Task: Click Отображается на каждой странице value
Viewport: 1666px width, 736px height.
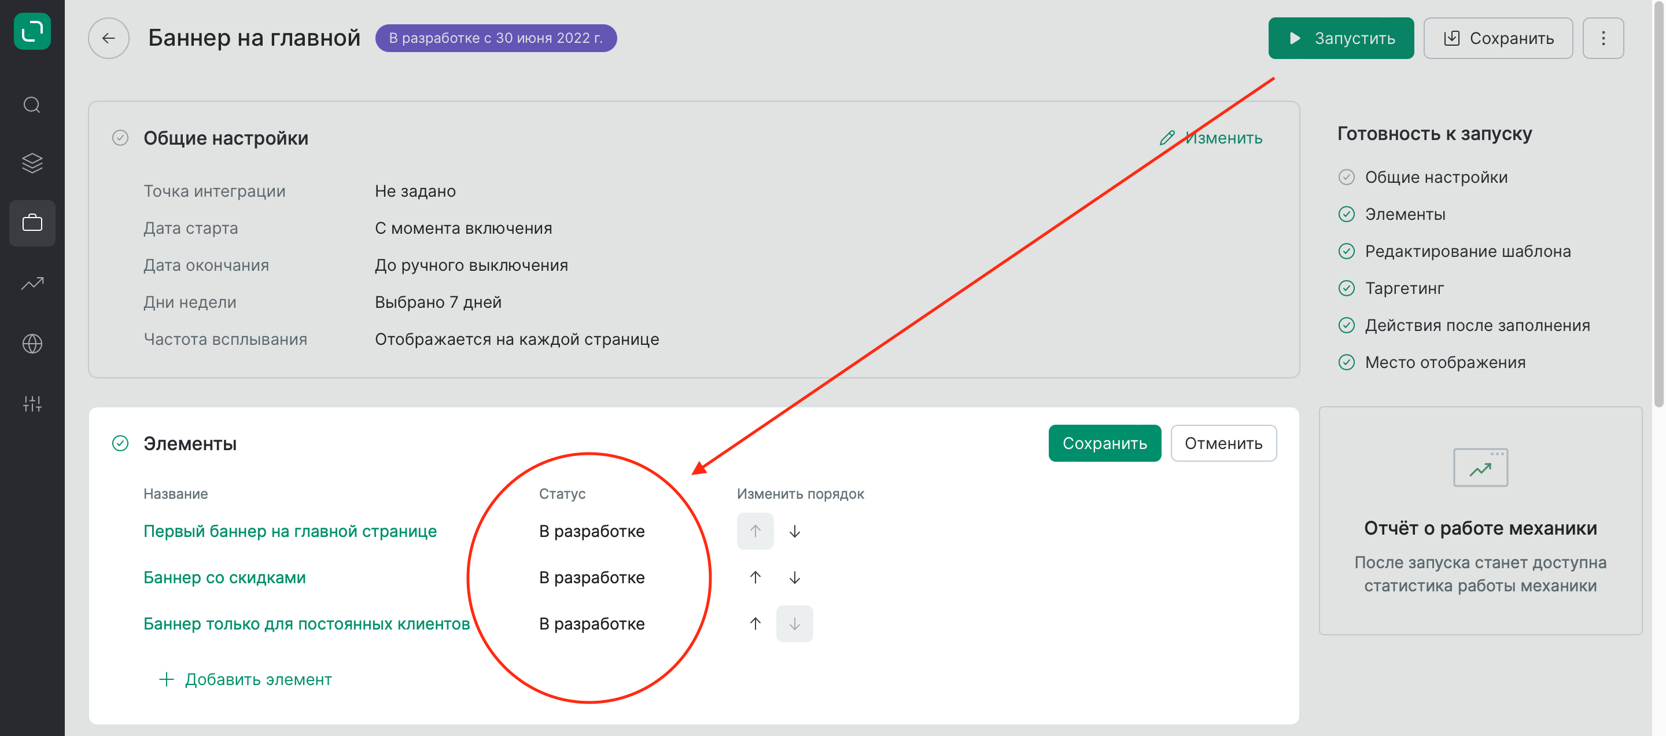Action: [517, 340]
